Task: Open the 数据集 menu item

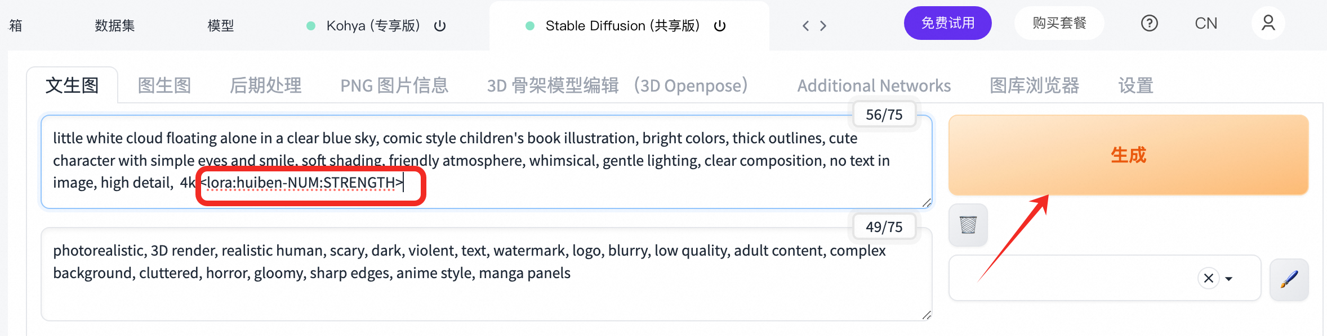Action: [x=115, y=26]
